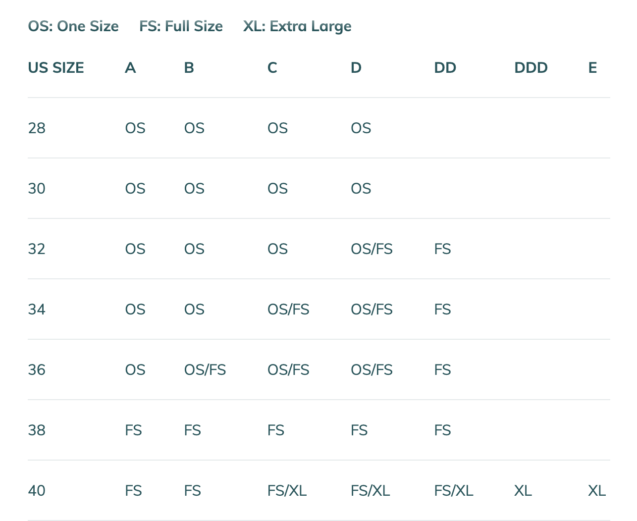Select the DD column header

[445, 67]
